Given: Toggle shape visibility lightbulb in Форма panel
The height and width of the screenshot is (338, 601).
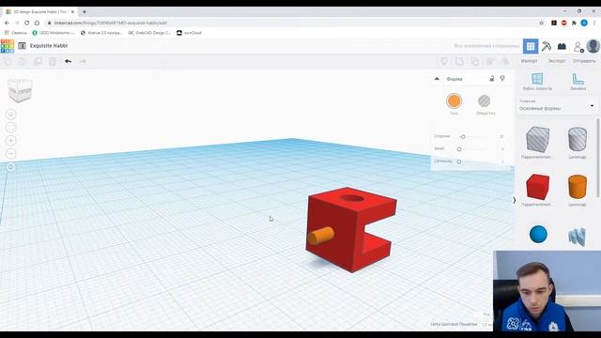Looking at the screenshot, I should [502, 78].
